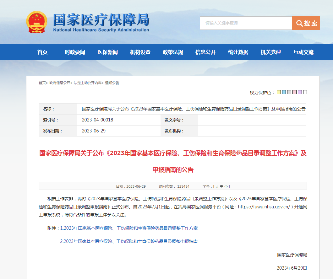Go to 通知公告 in the breadcrumb

pyautogui.click(x=112, y=83)
